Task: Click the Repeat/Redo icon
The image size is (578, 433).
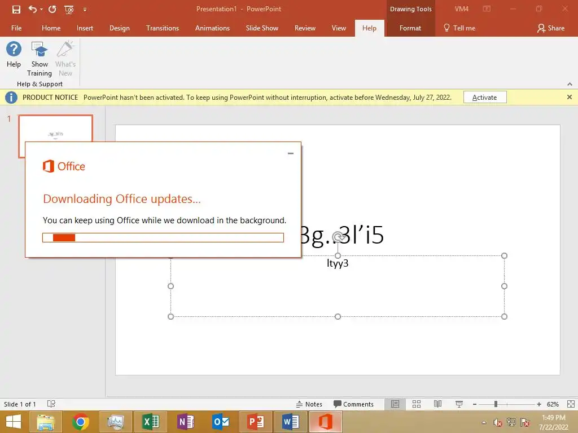Action: pos(52,9)
